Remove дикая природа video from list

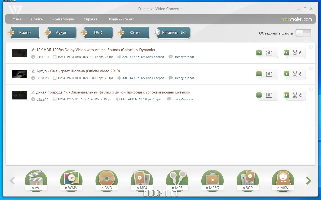[x=311, y=90]
